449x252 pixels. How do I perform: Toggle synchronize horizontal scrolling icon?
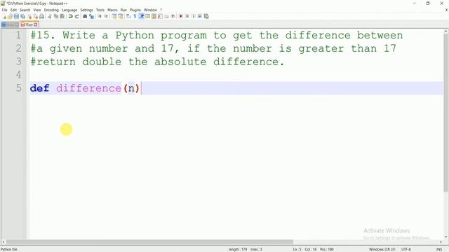click(x=120, y=16)
